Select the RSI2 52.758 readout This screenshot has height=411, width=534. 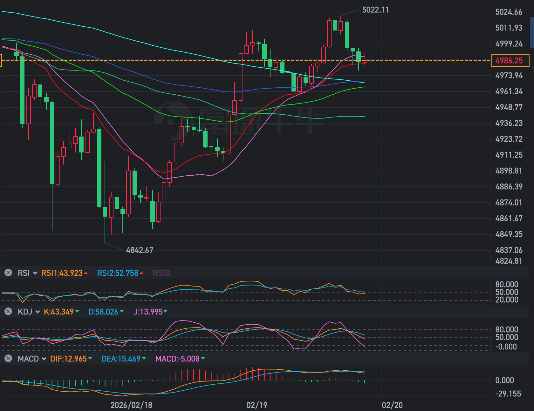118,273
